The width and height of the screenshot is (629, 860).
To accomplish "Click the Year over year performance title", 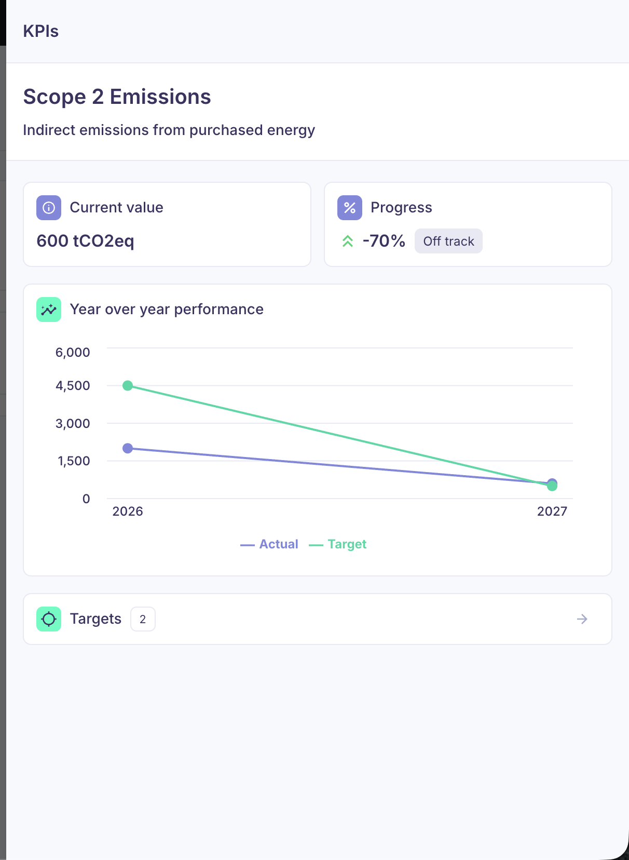I will click(x=167, y=310).
